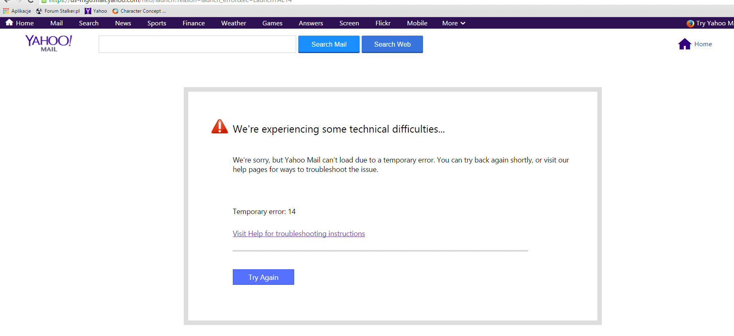Click the 'Temporary error: 14' text

click(x=264, y=212)
